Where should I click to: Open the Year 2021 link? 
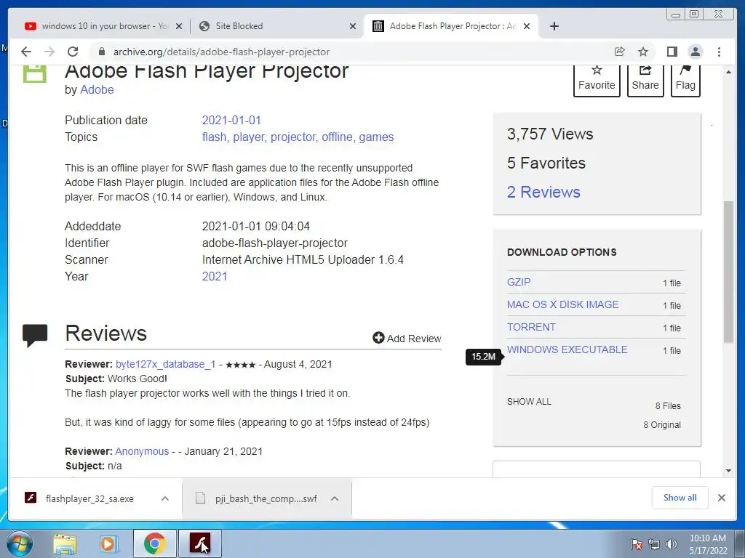(215, 276)
